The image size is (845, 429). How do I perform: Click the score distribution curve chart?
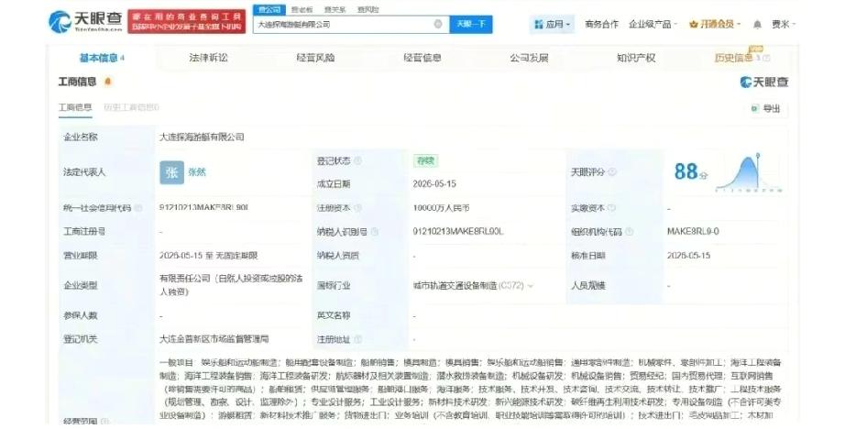tap(748, 173)
